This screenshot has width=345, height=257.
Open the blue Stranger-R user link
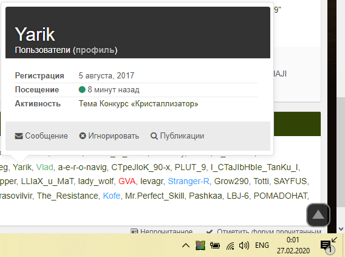pyautogui.click(x=188, y=181)
